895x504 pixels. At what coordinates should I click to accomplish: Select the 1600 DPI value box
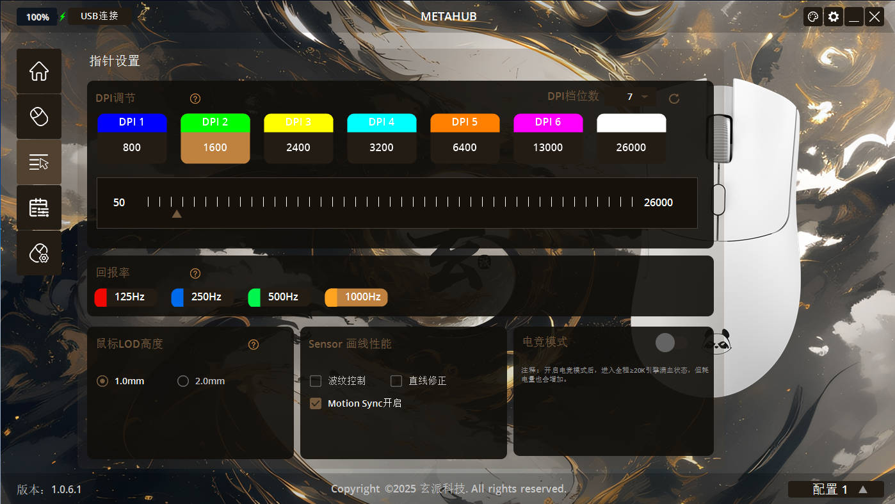215,148
